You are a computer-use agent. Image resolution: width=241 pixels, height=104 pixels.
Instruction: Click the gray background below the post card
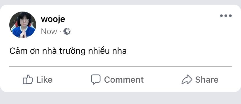point(120,98)
